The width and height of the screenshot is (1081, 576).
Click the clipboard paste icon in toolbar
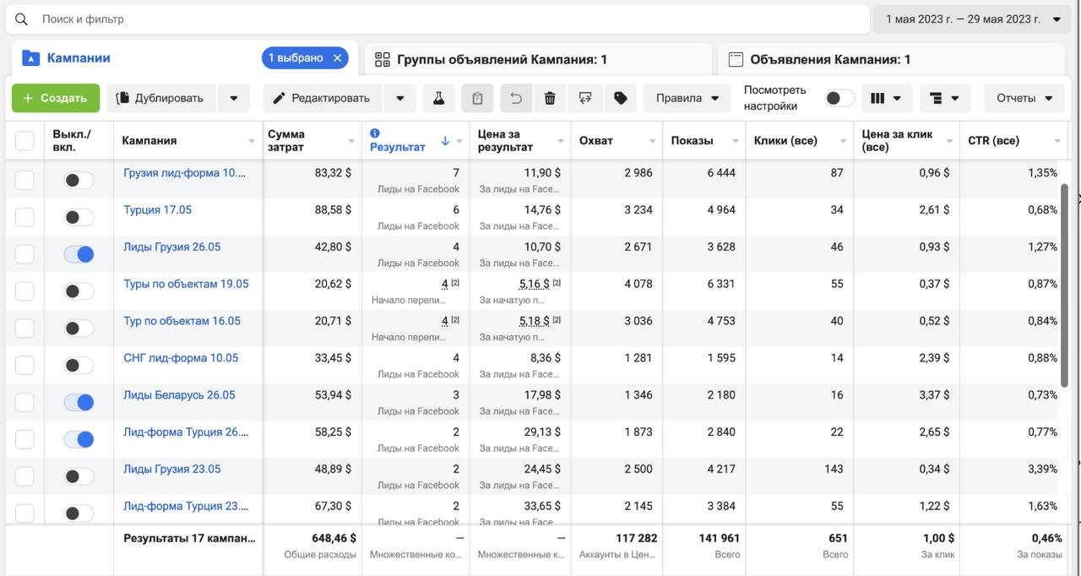pyautogui.click(x=477, y=98)
